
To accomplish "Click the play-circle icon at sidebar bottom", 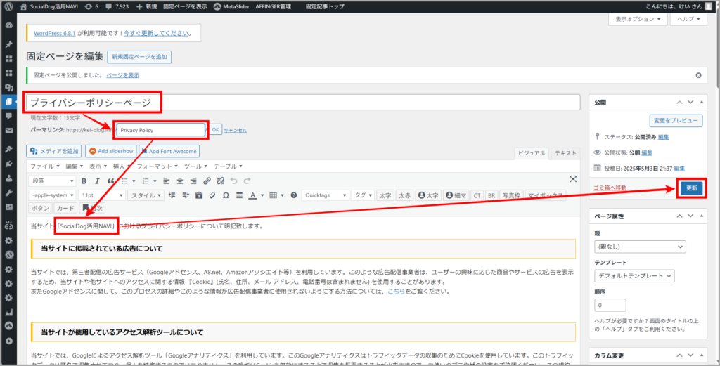I will [8, 341].
